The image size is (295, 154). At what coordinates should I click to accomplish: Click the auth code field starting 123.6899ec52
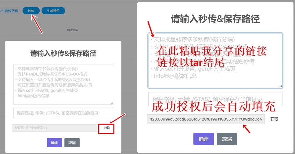[x=206, y=119]
